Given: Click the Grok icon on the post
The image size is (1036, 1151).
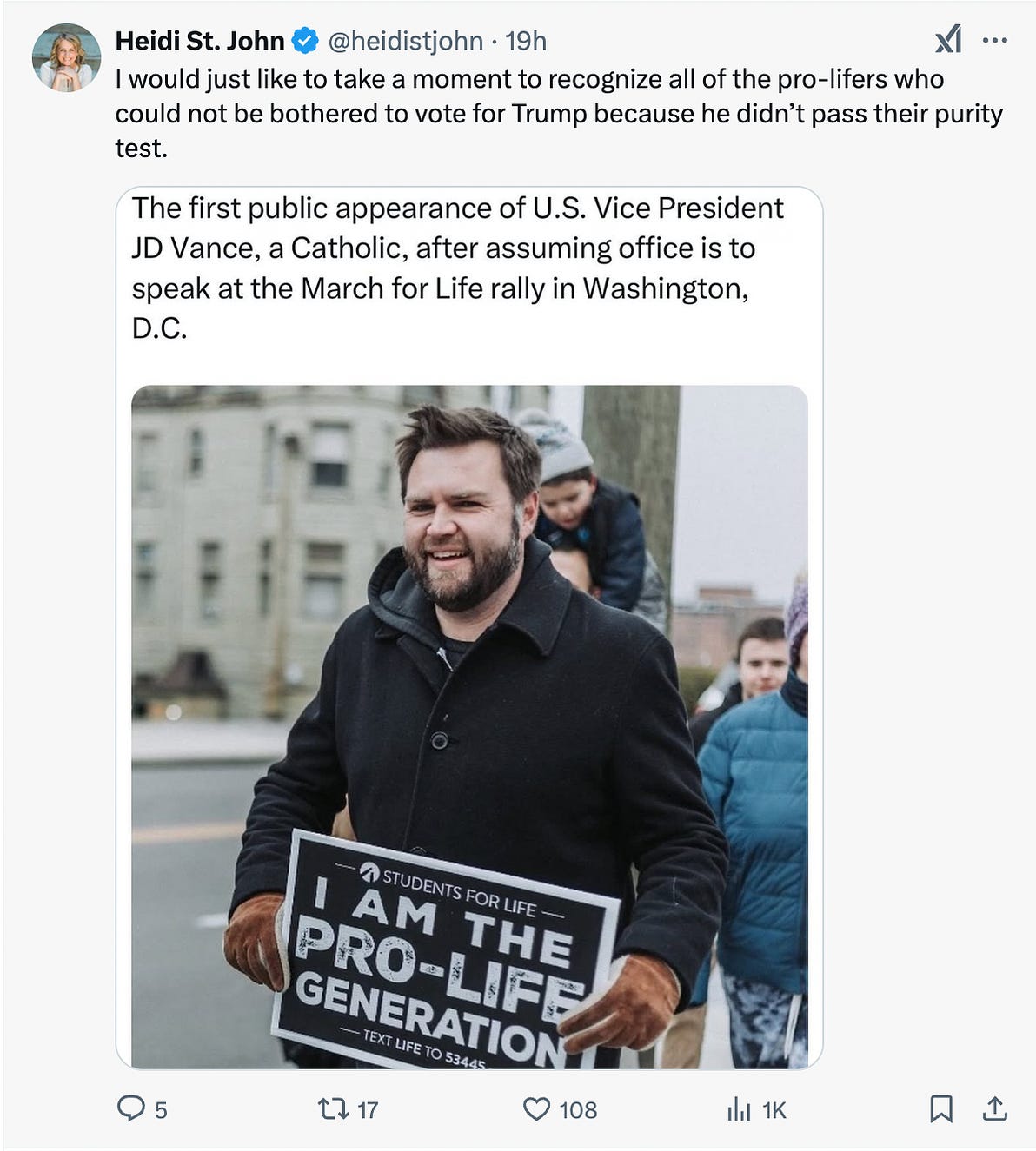Looking at the screenshot, I should tap(948, 39).
